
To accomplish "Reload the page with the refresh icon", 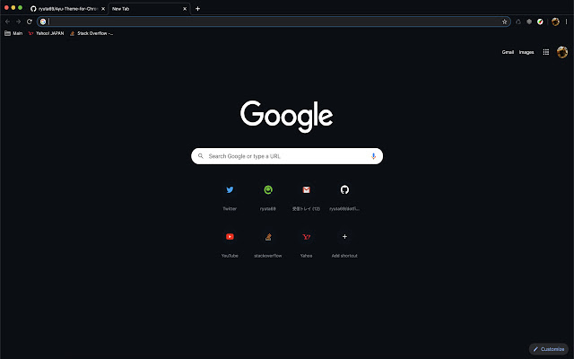I will (x=30, y=22).
